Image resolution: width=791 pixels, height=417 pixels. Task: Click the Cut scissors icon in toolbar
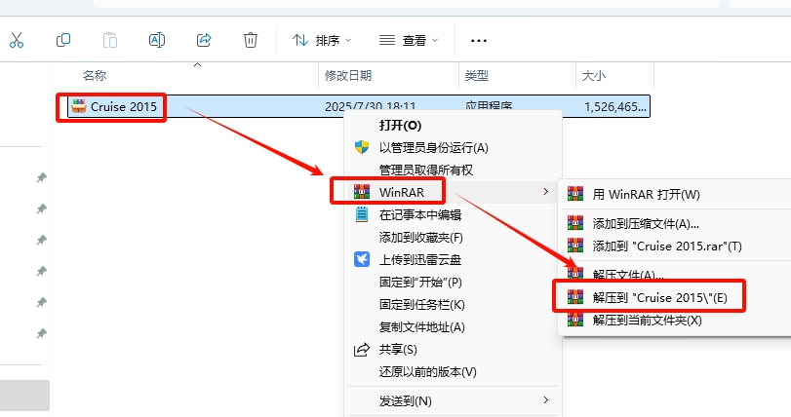(17, 40)
